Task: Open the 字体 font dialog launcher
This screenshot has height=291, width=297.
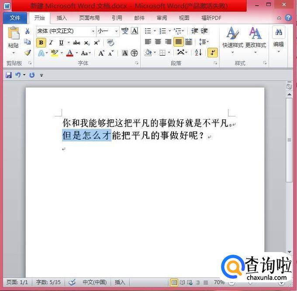Action: click(137, 63)
